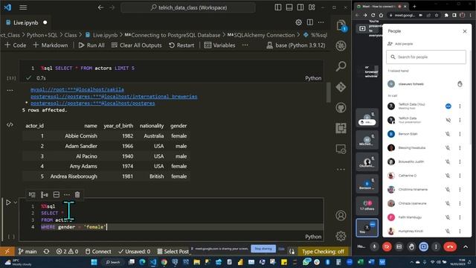The image size is (476, 268).
Task: Click Stop sharing button
Action: tap(263, 249)
